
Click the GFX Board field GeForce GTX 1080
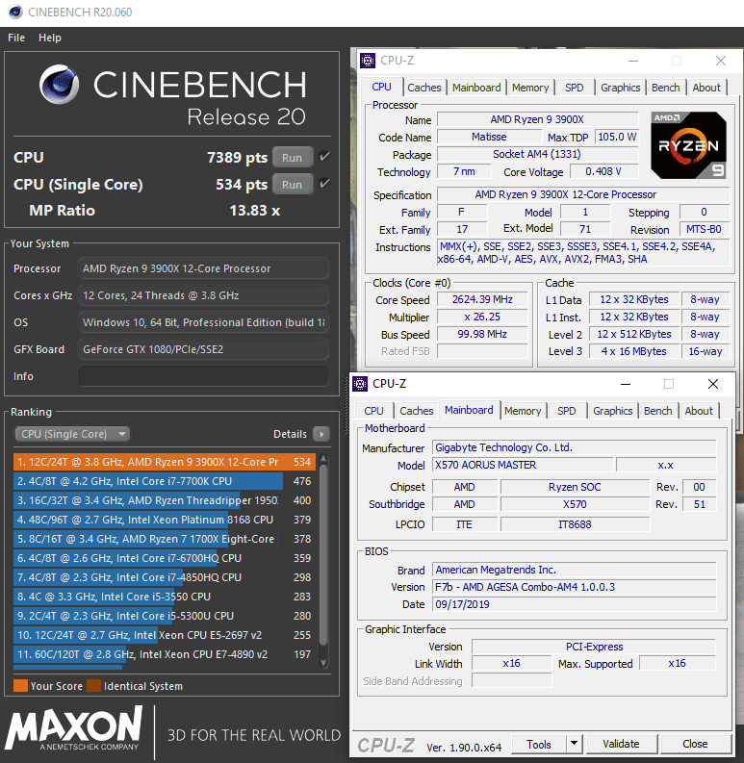tap(203, 349)
